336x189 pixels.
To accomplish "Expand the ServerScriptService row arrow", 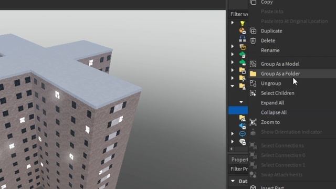I will 233,62.
